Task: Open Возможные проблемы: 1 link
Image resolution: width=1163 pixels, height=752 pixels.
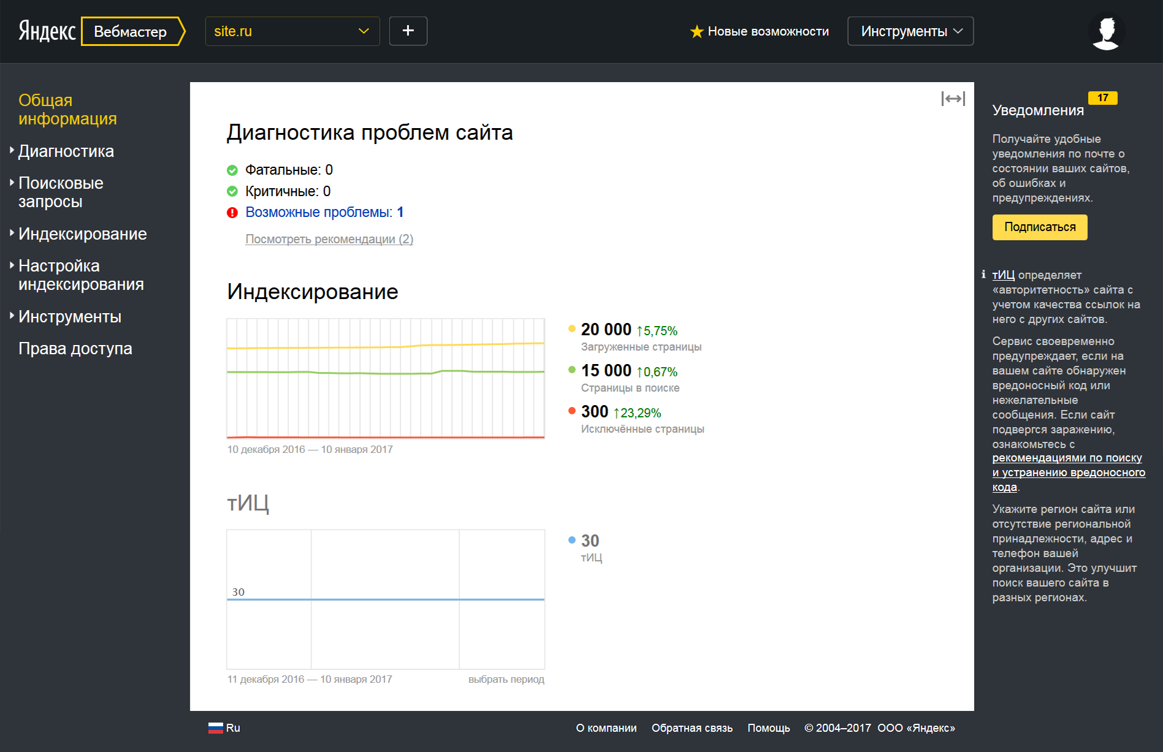Action: tap(324, 212)
